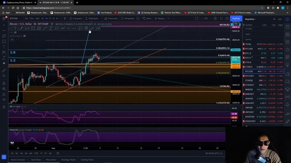Select the rectangle tool in floating toolbar
The height and width of the screenshot is (163, 291).
33,28
